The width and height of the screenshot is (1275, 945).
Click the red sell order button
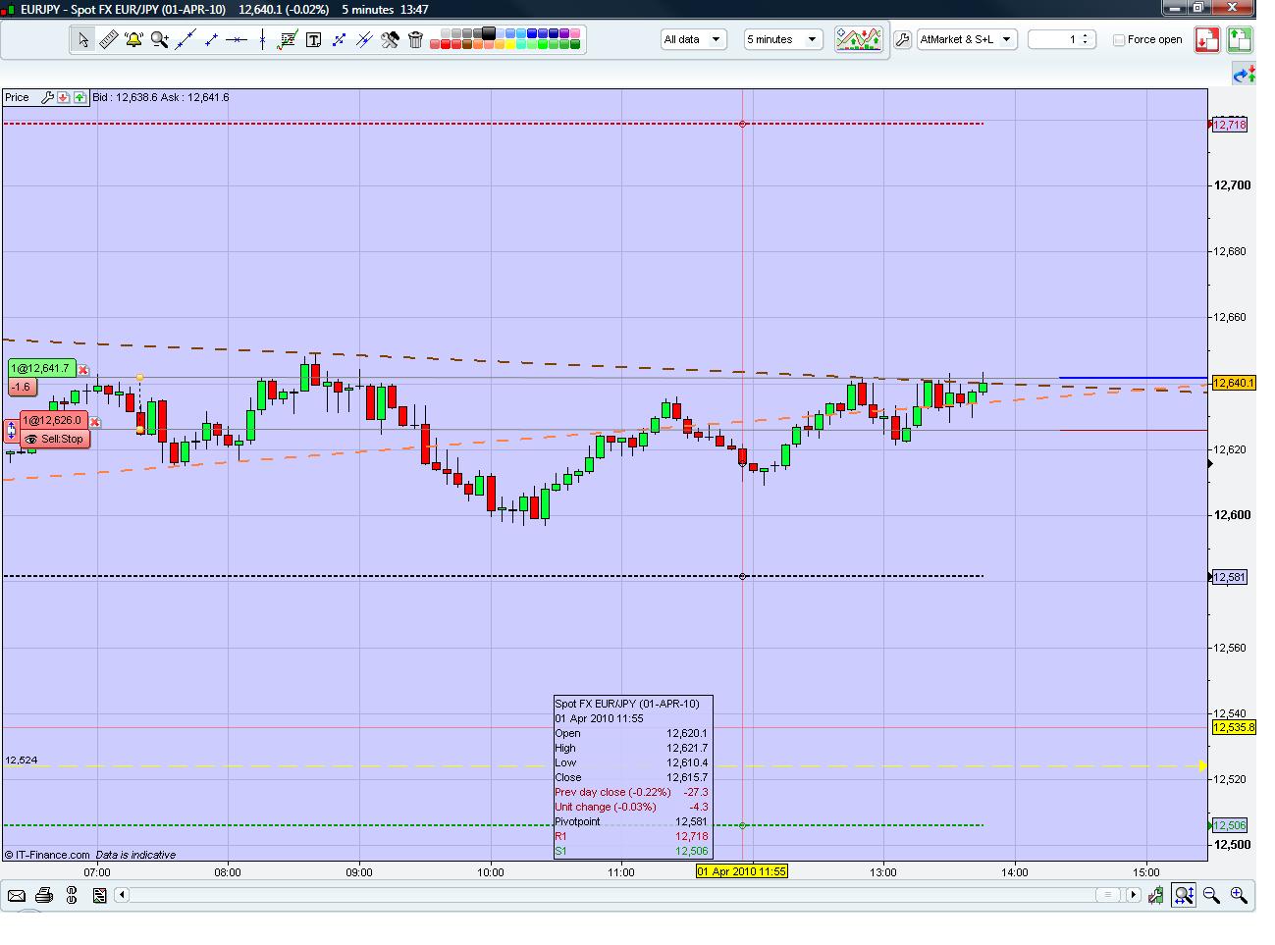pos(1206,40)
